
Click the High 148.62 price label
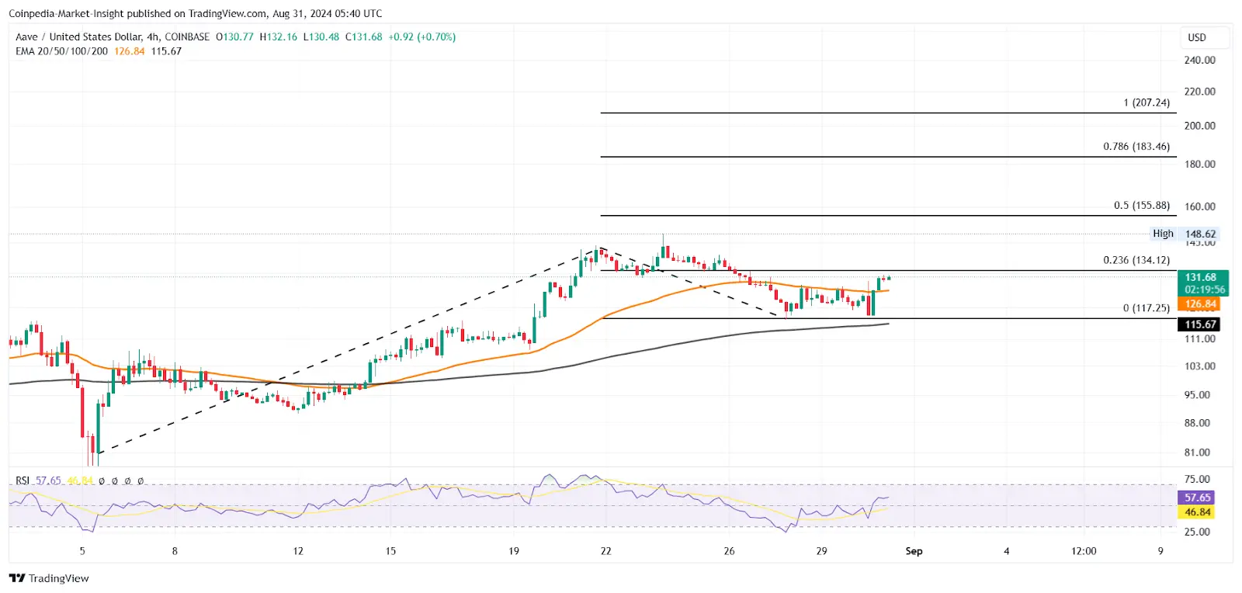pyautogui.click(x=1185, y=234)
